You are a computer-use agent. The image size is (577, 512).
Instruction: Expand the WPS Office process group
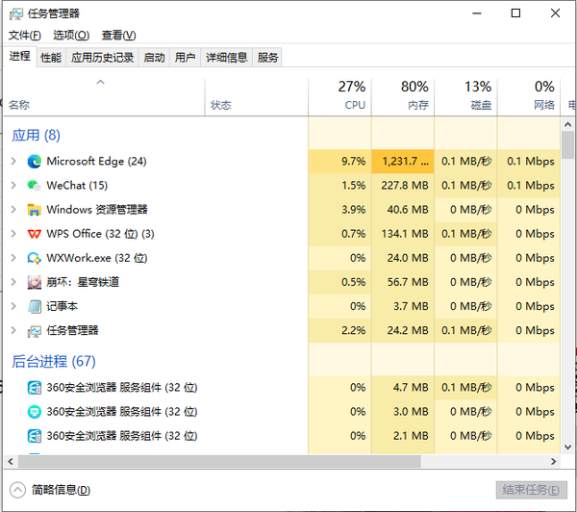13,234
